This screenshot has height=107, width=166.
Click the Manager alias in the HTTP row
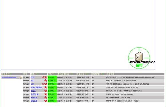26,77
